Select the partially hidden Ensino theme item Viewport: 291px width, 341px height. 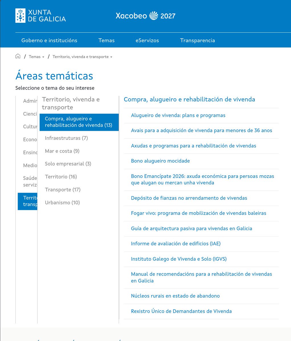(30, 153)
